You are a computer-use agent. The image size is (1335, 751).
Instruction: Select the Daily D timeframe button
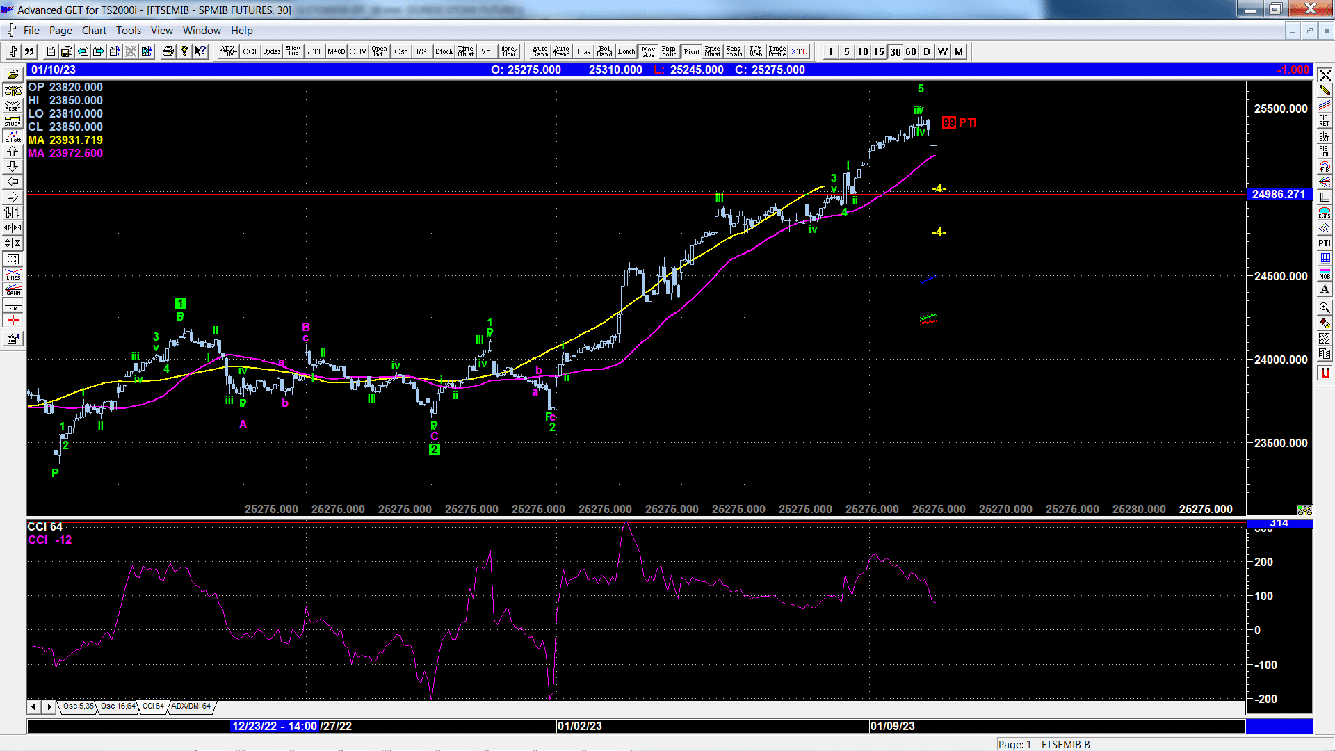[x=927, y=51]
